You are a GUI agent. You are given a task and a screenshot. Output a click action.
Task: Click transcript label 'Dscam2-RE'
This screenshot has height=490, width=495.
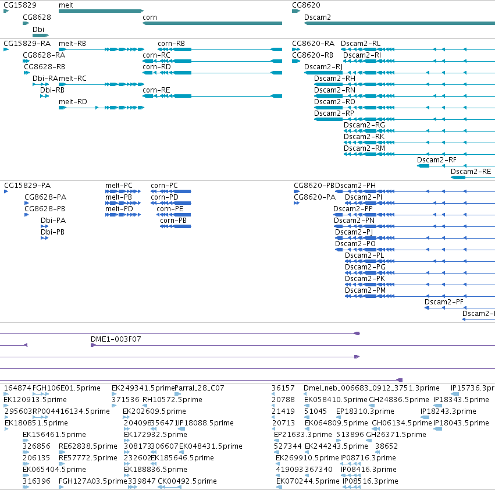tap(471, 172)
